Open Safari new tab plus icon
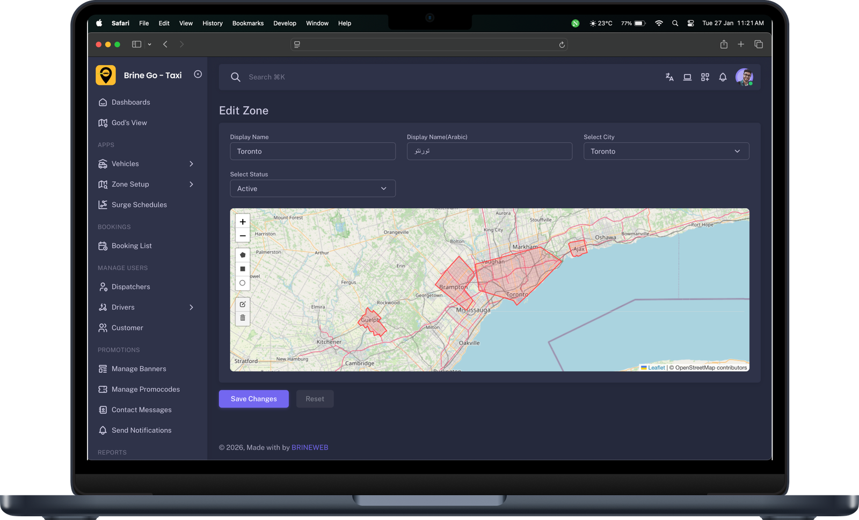 (x=741, y=44)
